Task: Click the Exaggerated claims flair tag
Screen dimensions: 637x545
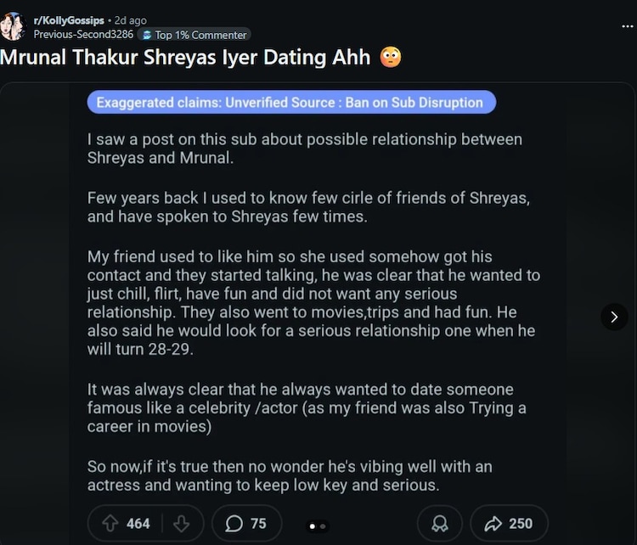Action: tap(290, 103)
